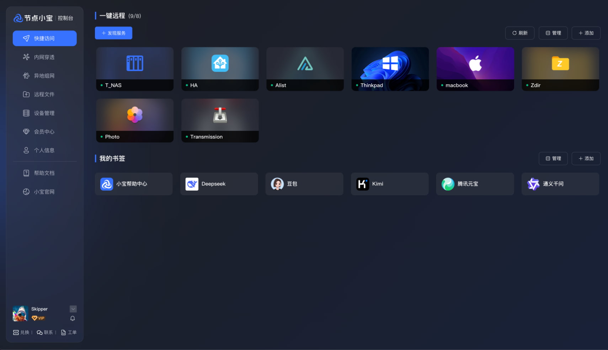Click the 刷新 refresh button
The image size is (608, 350).
pos(520,33)
